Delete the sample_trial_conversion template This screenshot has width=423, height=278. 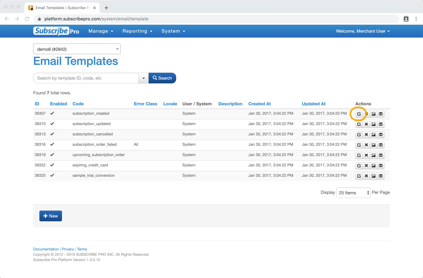tap(366, 176)
